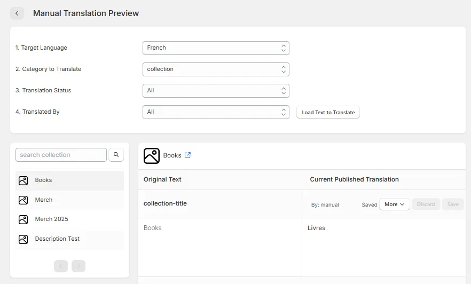Click Load Text to Translate button
Viewport: 471px width, 284px height.
pyautogui.click(x=328, y=112)
